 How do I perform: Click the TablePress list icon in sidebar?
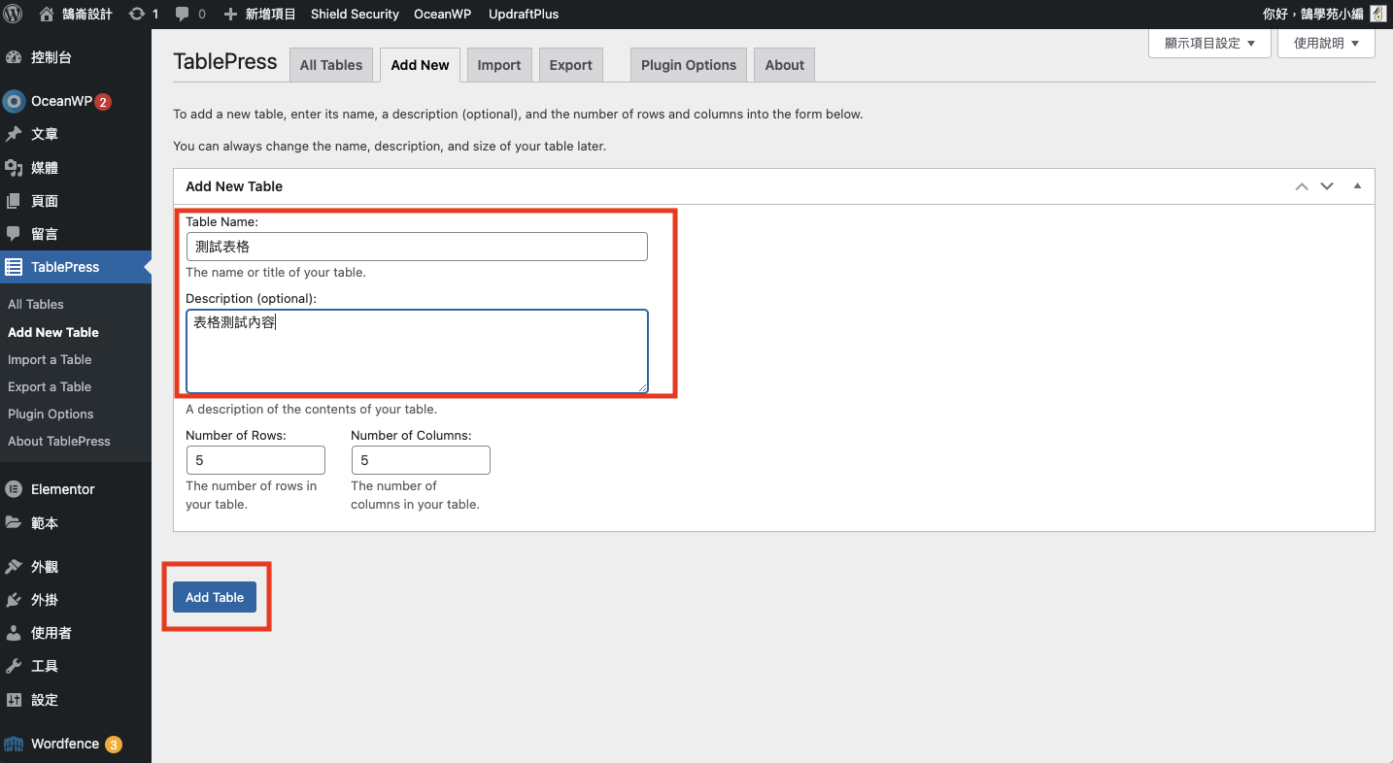14,267
